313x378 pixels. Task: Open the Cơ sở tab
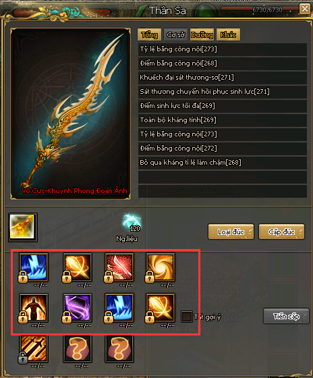click(175, 34)
